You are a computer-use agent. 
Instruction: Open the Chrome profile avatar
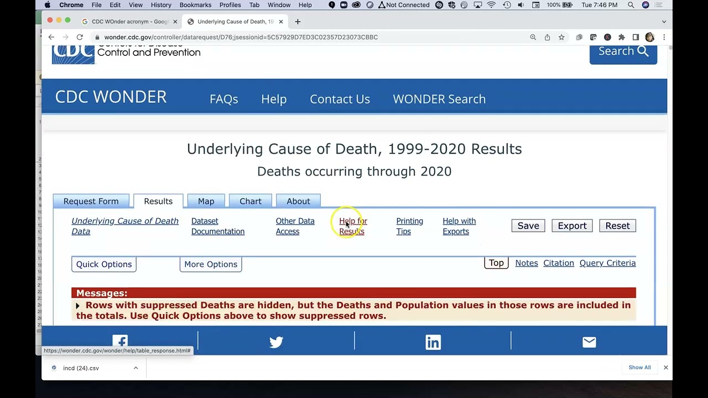coord(649,37)
